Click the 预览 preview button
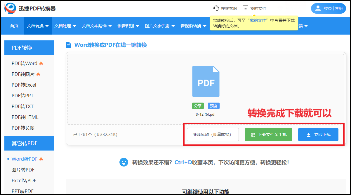The image size is (351, 195). tap(213, 105)
